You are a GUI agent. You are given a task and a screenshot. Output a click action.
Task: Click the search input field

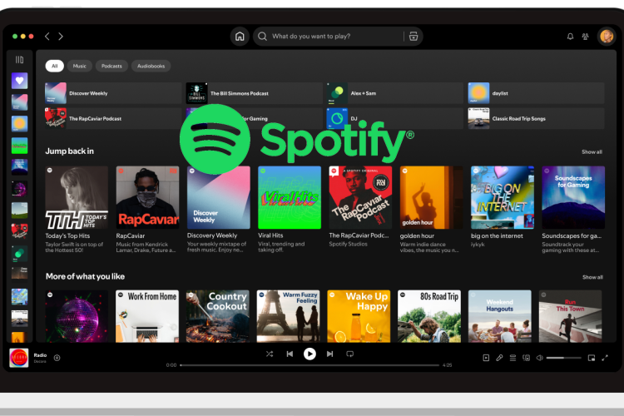336,37
